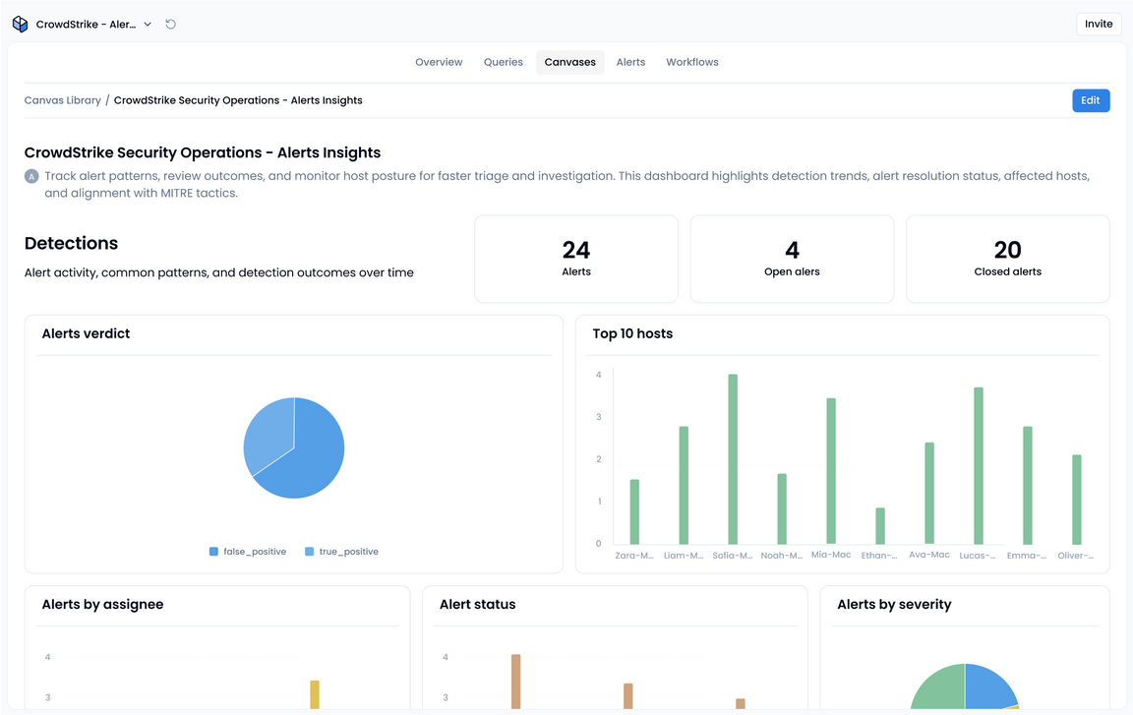Click the 20 Closed alerts metric card
This screenshot has width=1133, height=715.
1007,259
